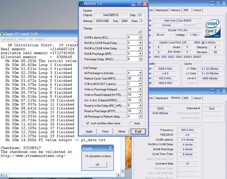227x179 pixels.
Task: Switch to Memory tab in upper CPU-Z
Action: click(x=175, y=10)
